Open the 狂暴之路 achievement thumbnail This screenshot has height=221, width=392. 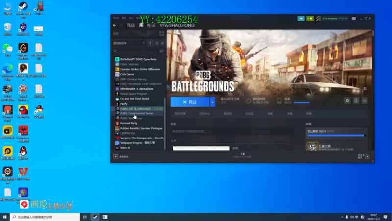312,146
